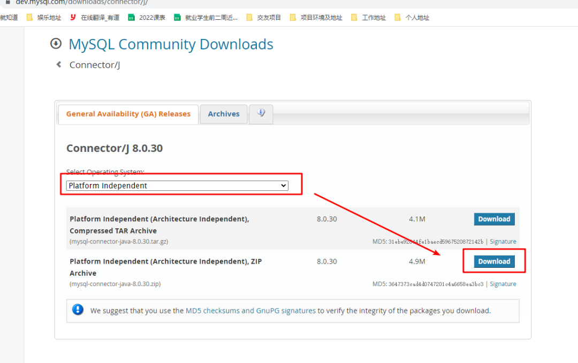Viewport: 578px width, 363px height.
Task: Open the 交友项目 bookmark folder
Action: 263,17
